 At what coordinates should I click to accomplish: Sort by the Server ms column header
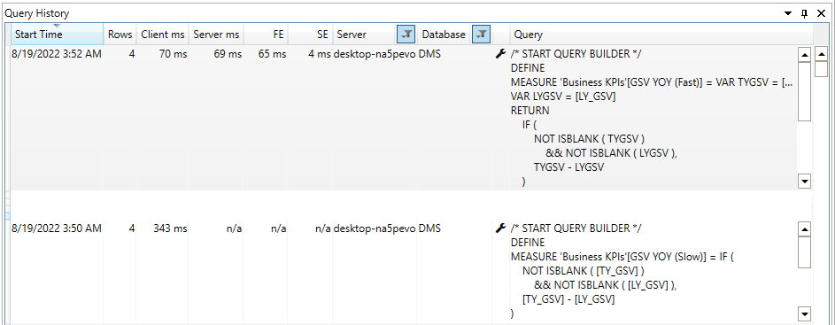pyautogui.click(x=216, y=35)
